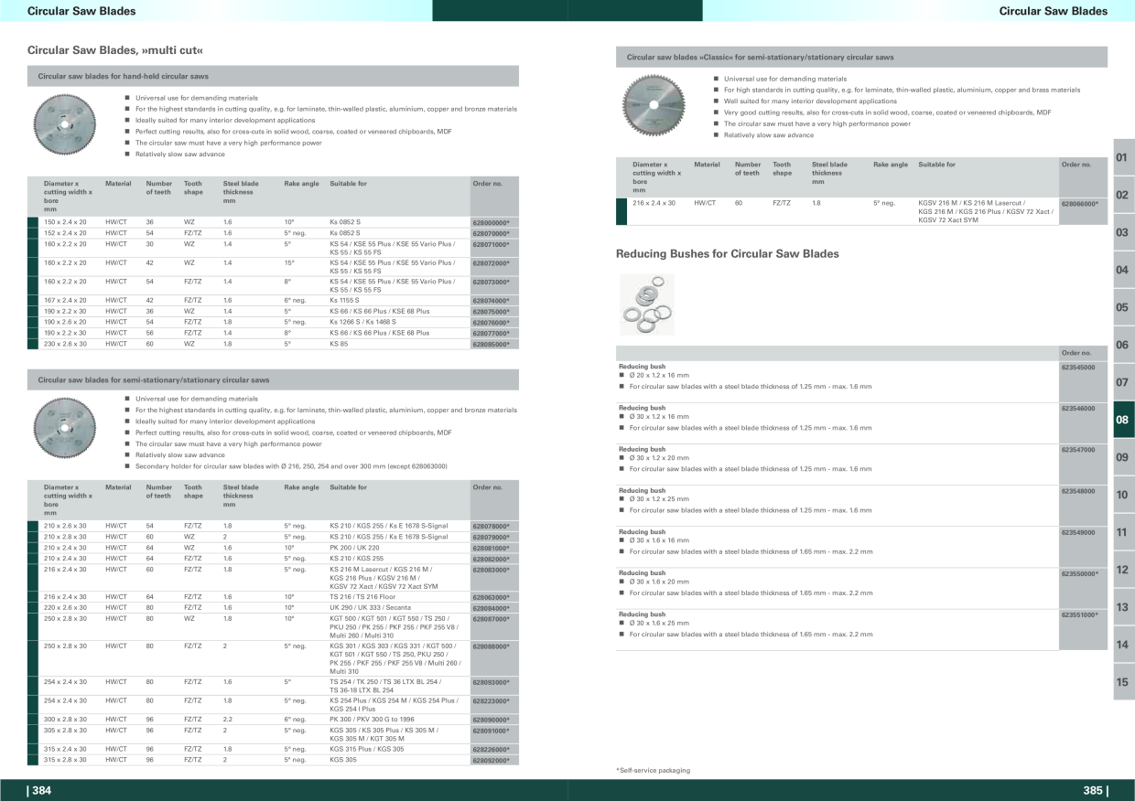Click the hand-held circular saw blade image

pos(64,125)
